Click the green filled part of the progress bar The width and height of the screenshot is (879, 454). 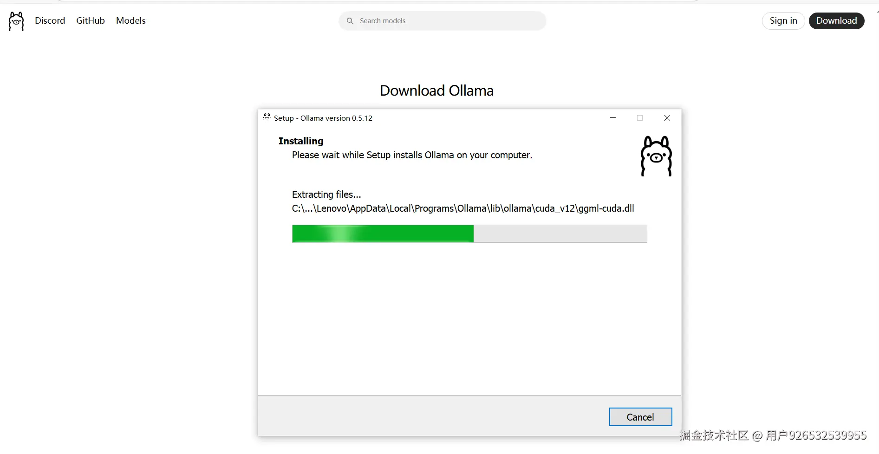pyautogui.click(x=383, y=234)
